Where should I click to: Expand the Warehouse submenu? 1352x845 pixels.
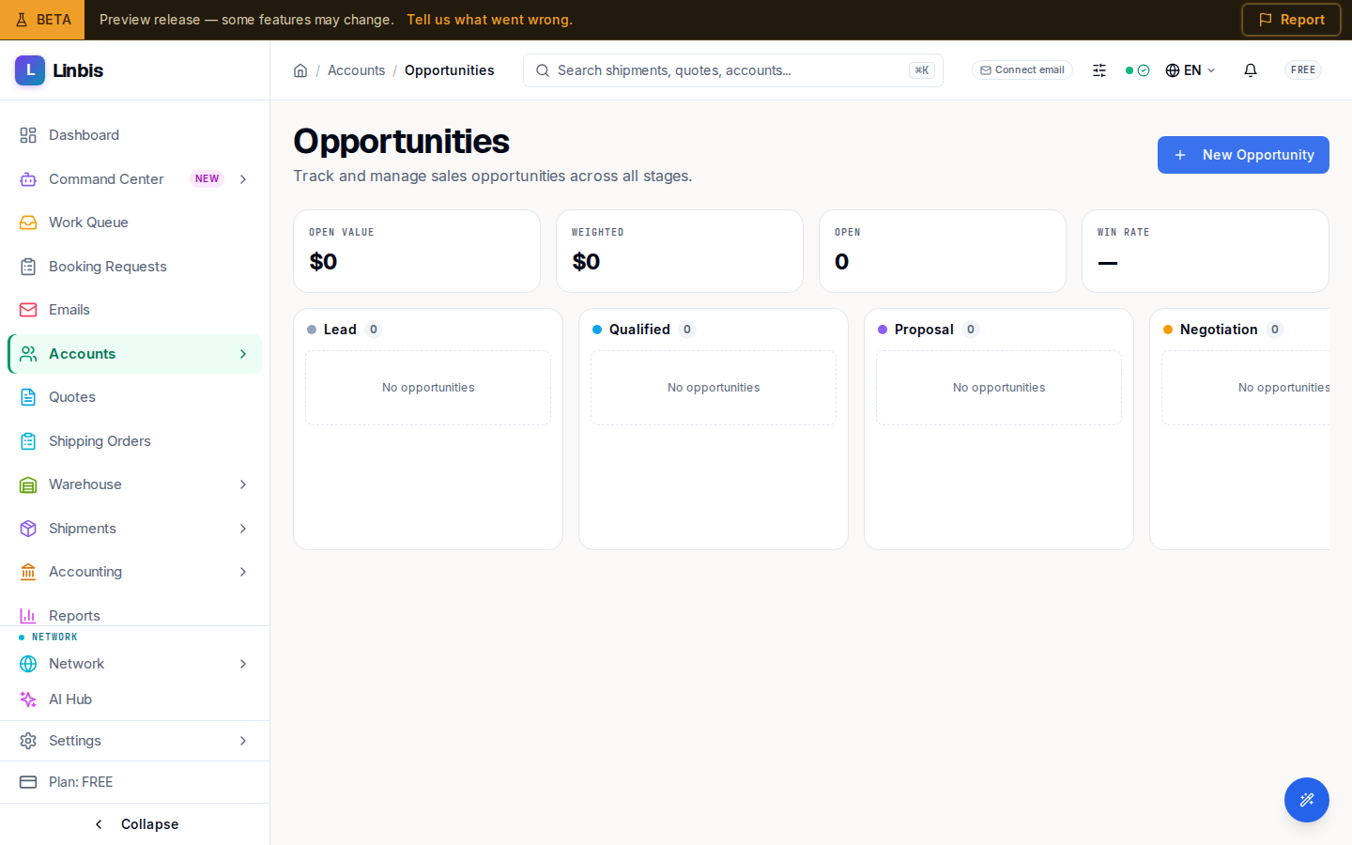pos(243,484)
